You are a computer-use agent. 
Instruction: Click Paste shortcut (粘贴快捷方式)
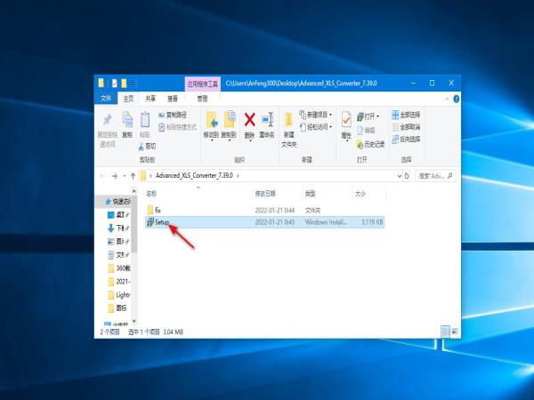coord(178,127)
